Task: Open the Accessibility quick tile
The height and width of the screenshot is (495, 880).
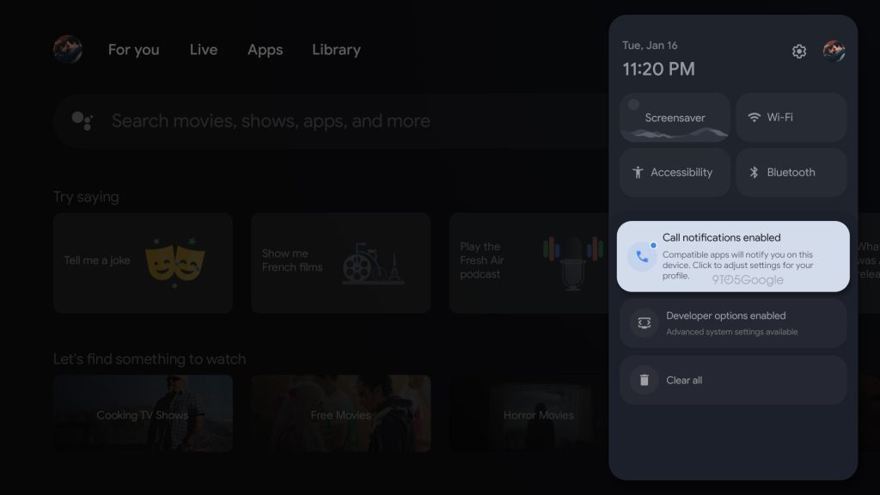Action: (675, 173)
